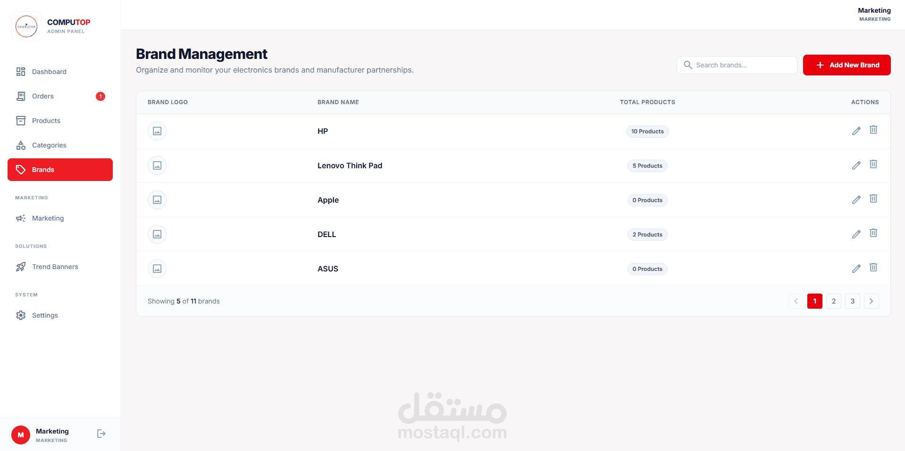Click the Products box icon
The height and width of the screenshot is (451, 905).
(21, 121)
